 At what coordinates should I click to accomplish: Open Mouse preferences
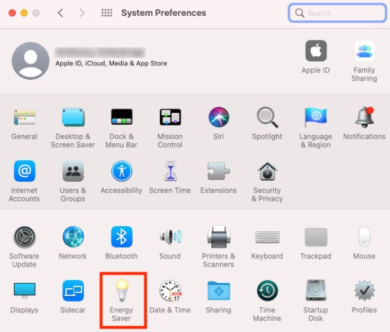coord(365,237)
